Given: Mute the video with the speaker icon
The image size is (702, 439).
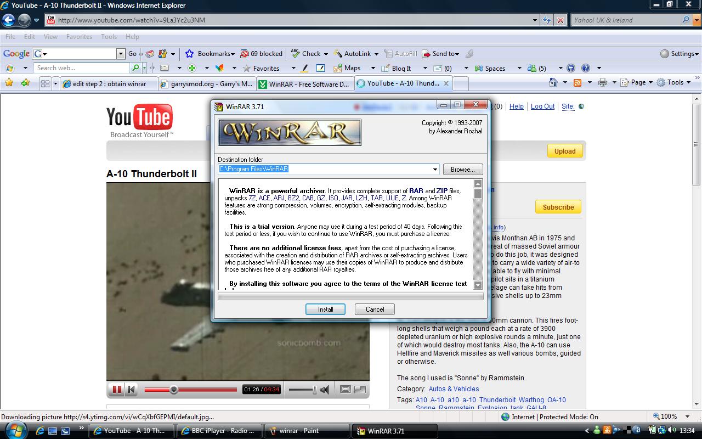Looking at the screenshot, I should click(x=325, y=390).
